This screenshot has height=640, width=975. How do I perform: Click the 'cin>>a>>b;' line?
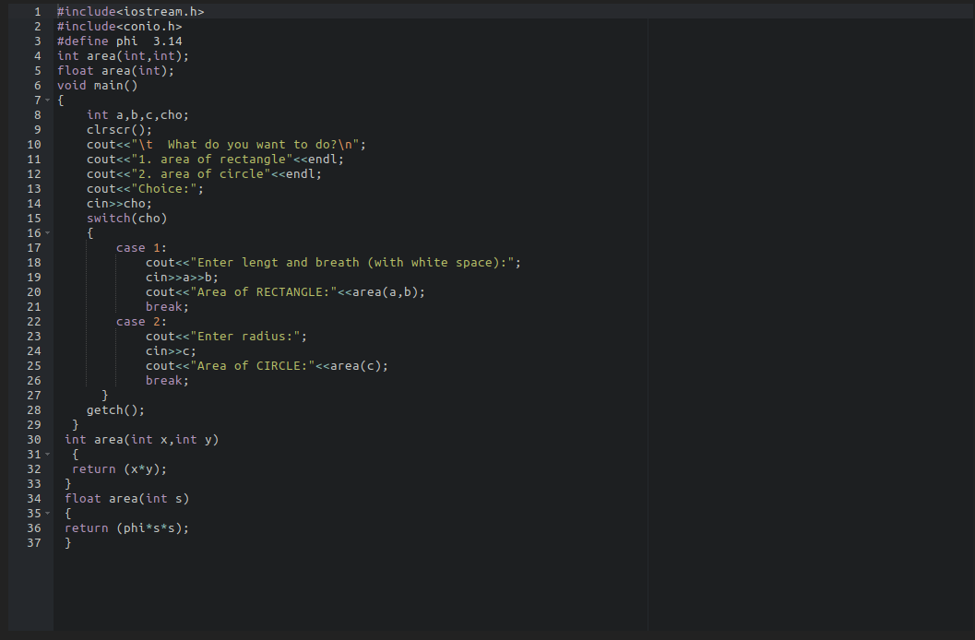[x=183, y=278]
